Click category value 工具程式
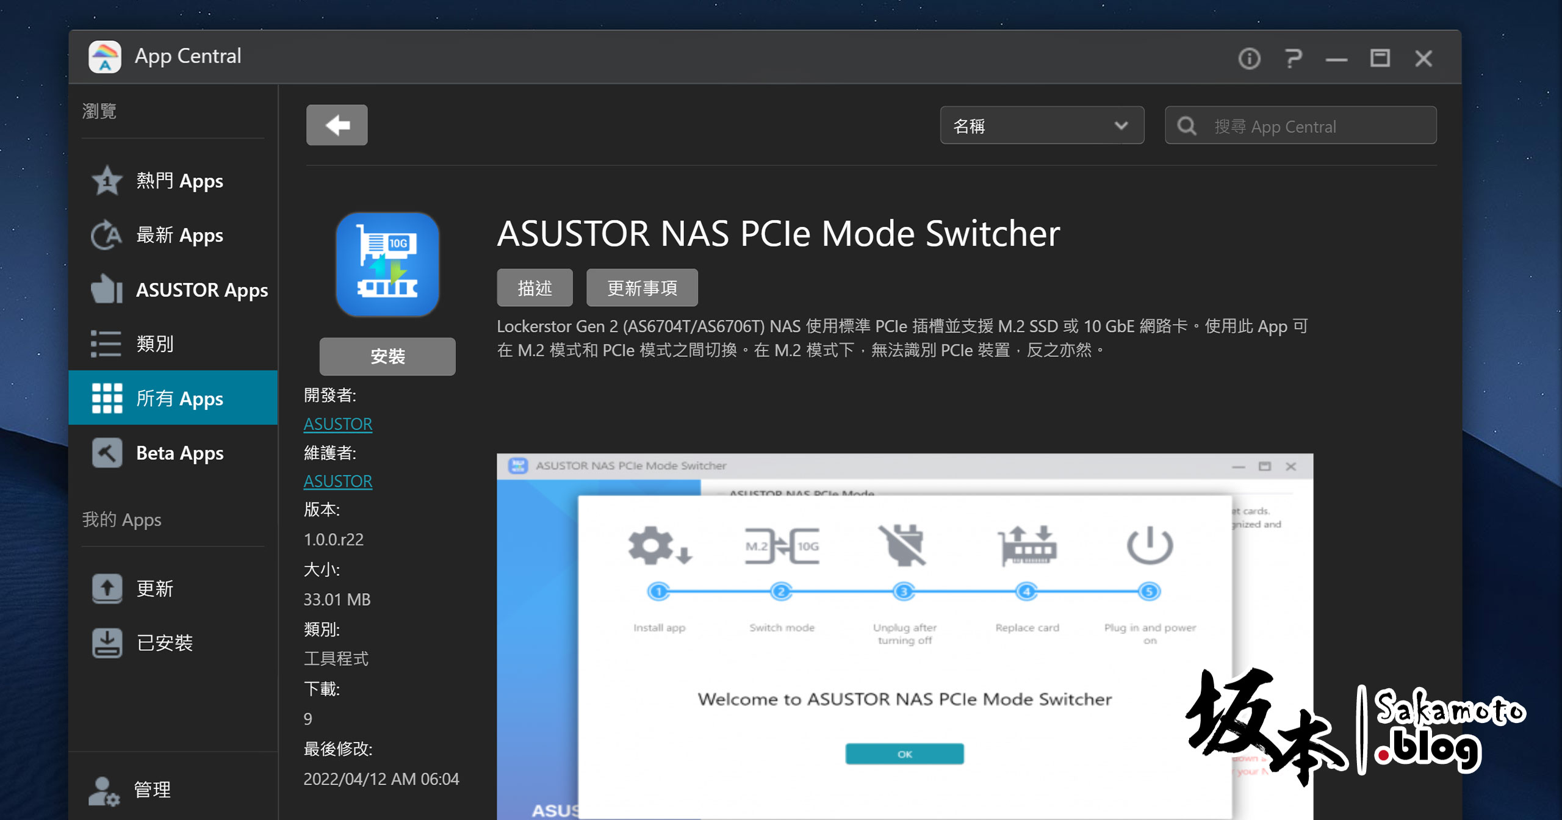This screenshot has width=1562, height=820. point(336,659)
